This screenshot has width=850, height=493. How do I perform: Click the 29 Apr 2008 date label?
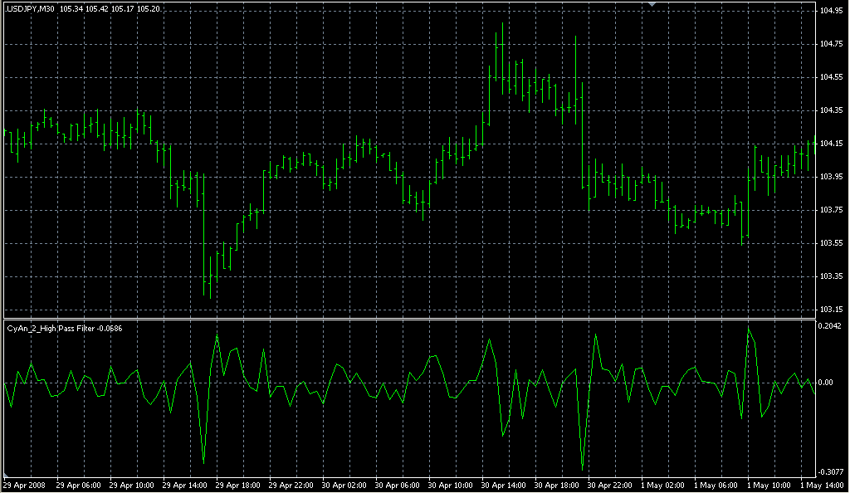coord(22,485)
